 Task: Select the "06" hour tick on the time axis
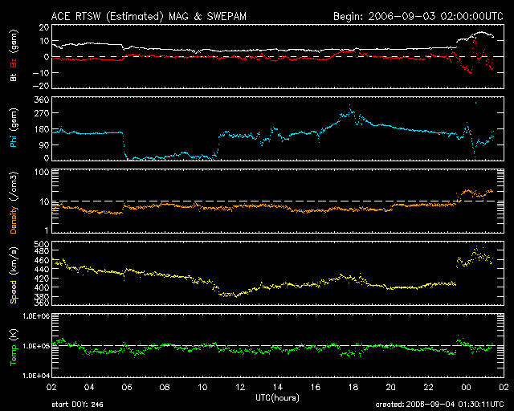pos(127,387)
